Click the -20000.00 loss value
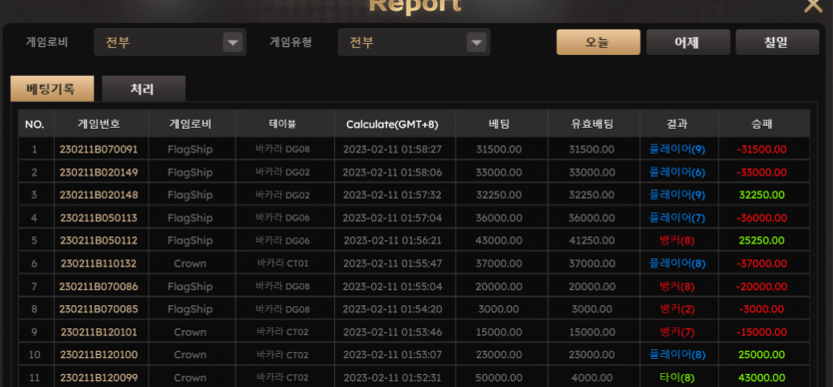 click(762, 286)
